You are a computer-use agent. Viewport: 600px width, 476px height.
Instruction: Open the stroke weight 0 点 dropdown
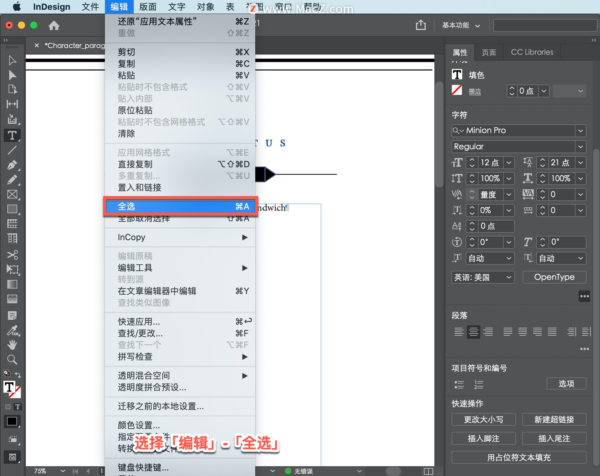click(x=544, y=91)
